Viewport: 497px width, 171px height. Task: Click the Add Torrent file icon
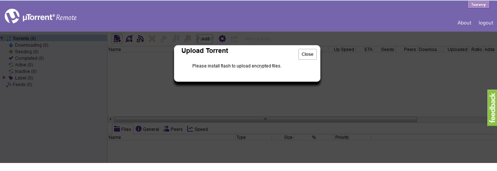[117, 39]
